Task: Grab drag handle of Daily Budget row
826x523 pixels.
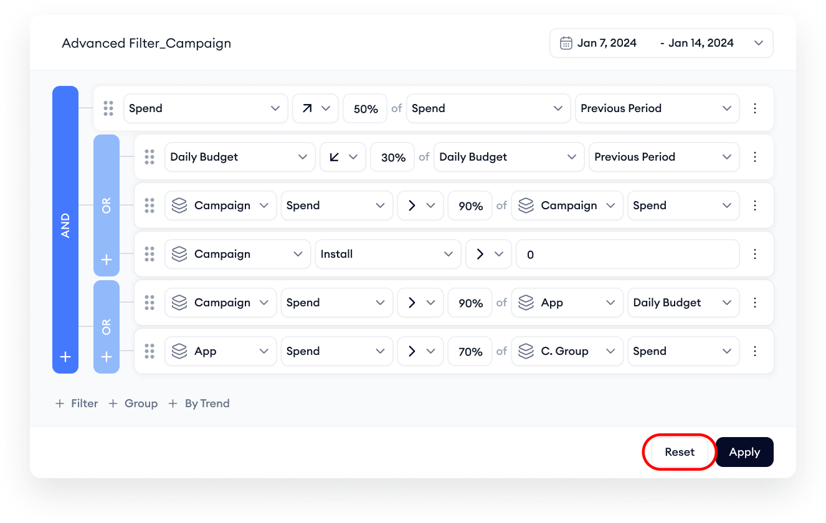Action: tap(150, 157)
